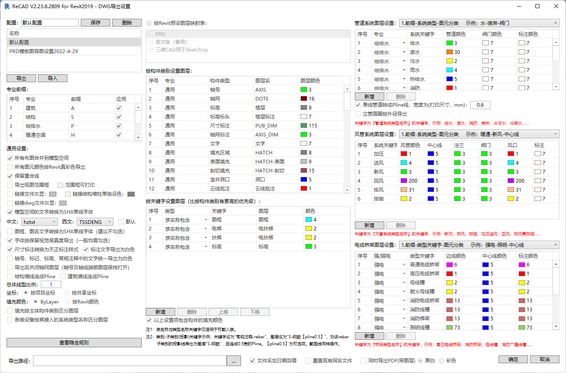Click the ReCAD app icon in title bar
The height and width of the screenshot is (373, 566).
pyautogui.click(x=7, y=7)
